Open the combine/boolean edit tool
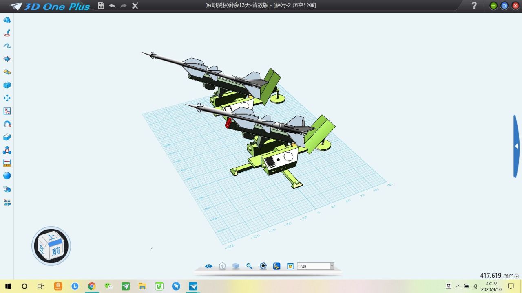 (x=7, y=137)
